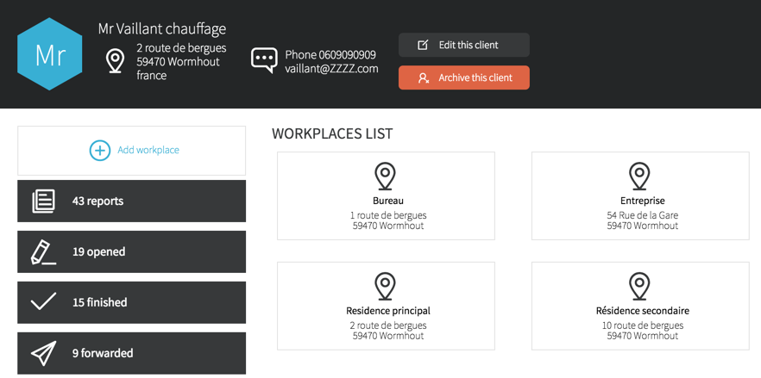Open the Bureau workplace name
The width and height of the screenshot is (761, 378).
[387, 201]
